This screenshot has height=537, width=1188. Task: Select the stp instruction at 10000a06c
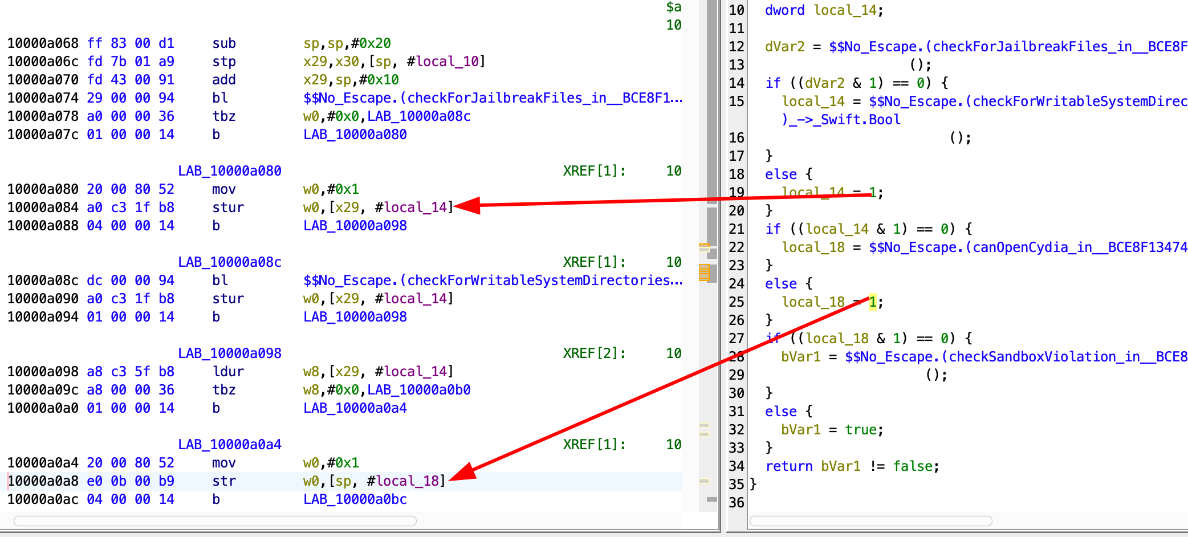coord(224,62)
